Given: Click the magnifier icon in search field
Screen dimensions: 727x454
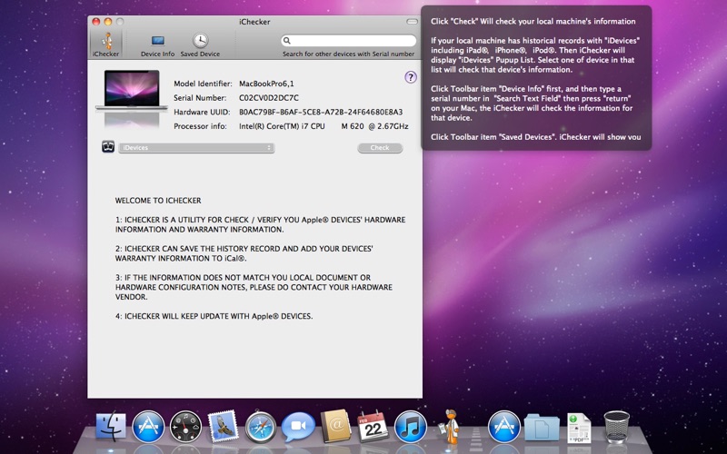Looking at the screenshot, I should point(287,40).
